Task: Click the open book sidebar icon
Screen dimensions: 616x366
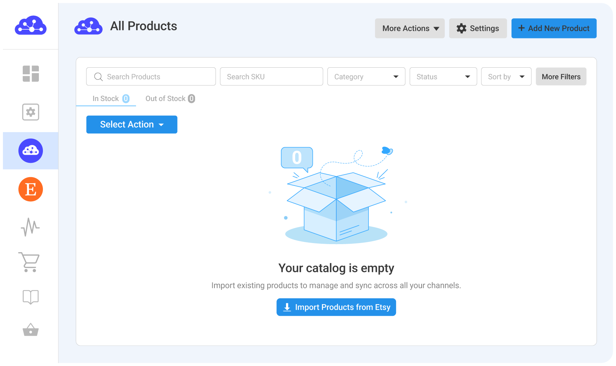Action: coord(31,297)
